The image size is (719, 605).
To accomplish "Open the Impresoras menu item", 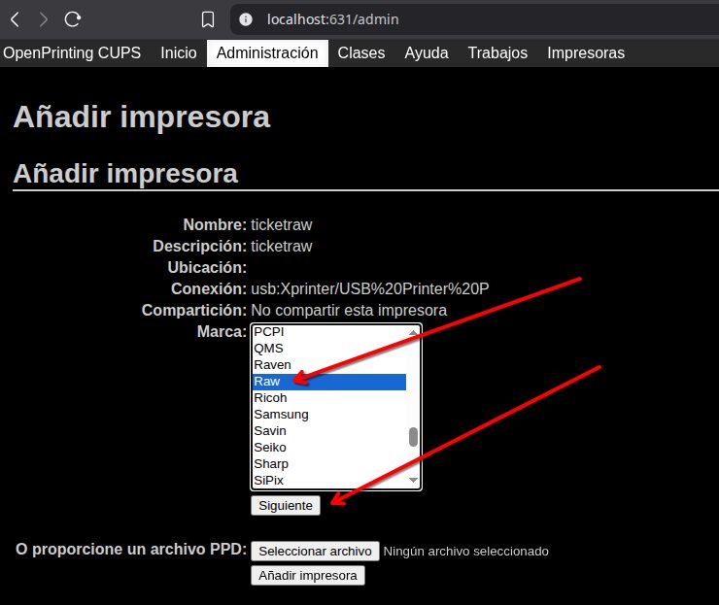I will click(x=585, y=53).
